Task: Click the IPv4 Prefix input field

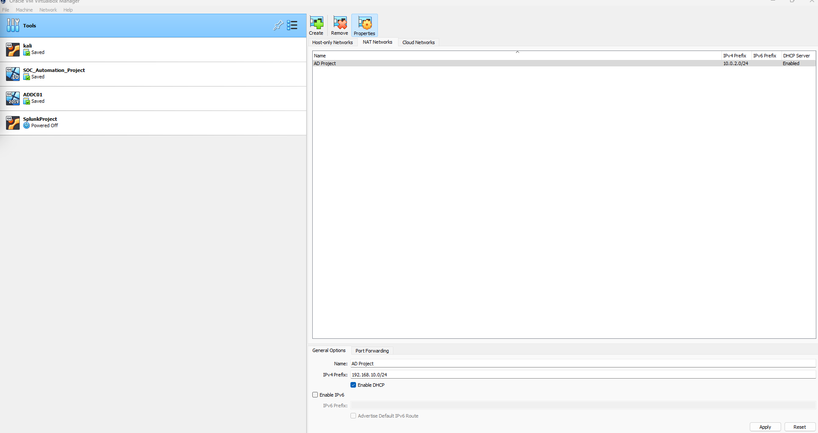Action: point(583,375)
